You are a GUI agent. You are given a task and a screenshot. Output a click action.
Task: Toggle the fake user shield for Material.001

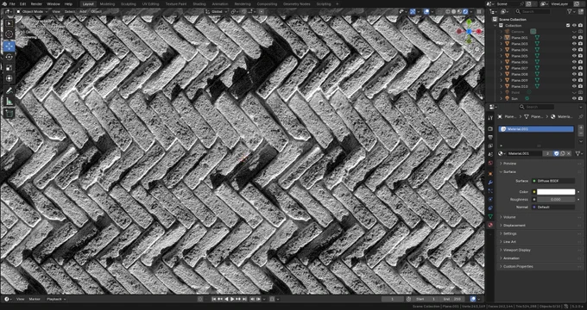point(556,153)
